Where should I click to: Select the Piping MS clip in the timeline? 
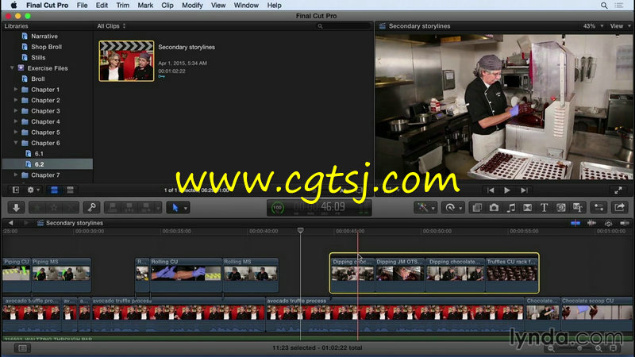tap(61, 274)
